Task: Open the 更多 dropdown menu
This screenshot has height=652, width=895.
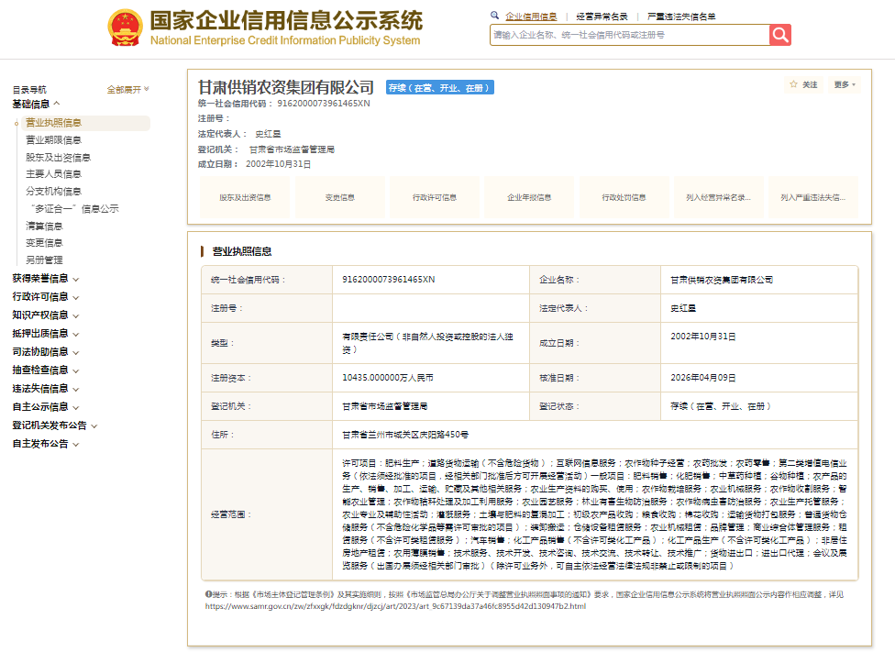Action: 845,84
